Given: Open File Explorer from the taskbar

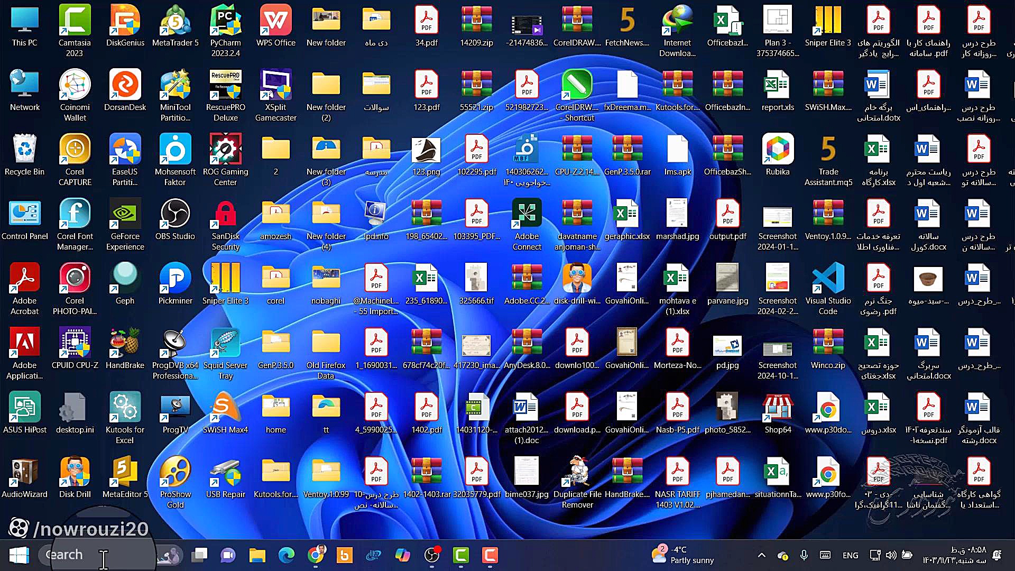Looking at the screenshot, I should tap(257, 555).
